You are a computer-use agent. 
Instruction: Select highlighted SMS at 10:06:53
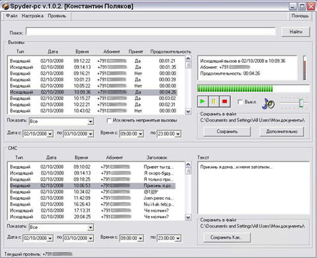point(92,186)
